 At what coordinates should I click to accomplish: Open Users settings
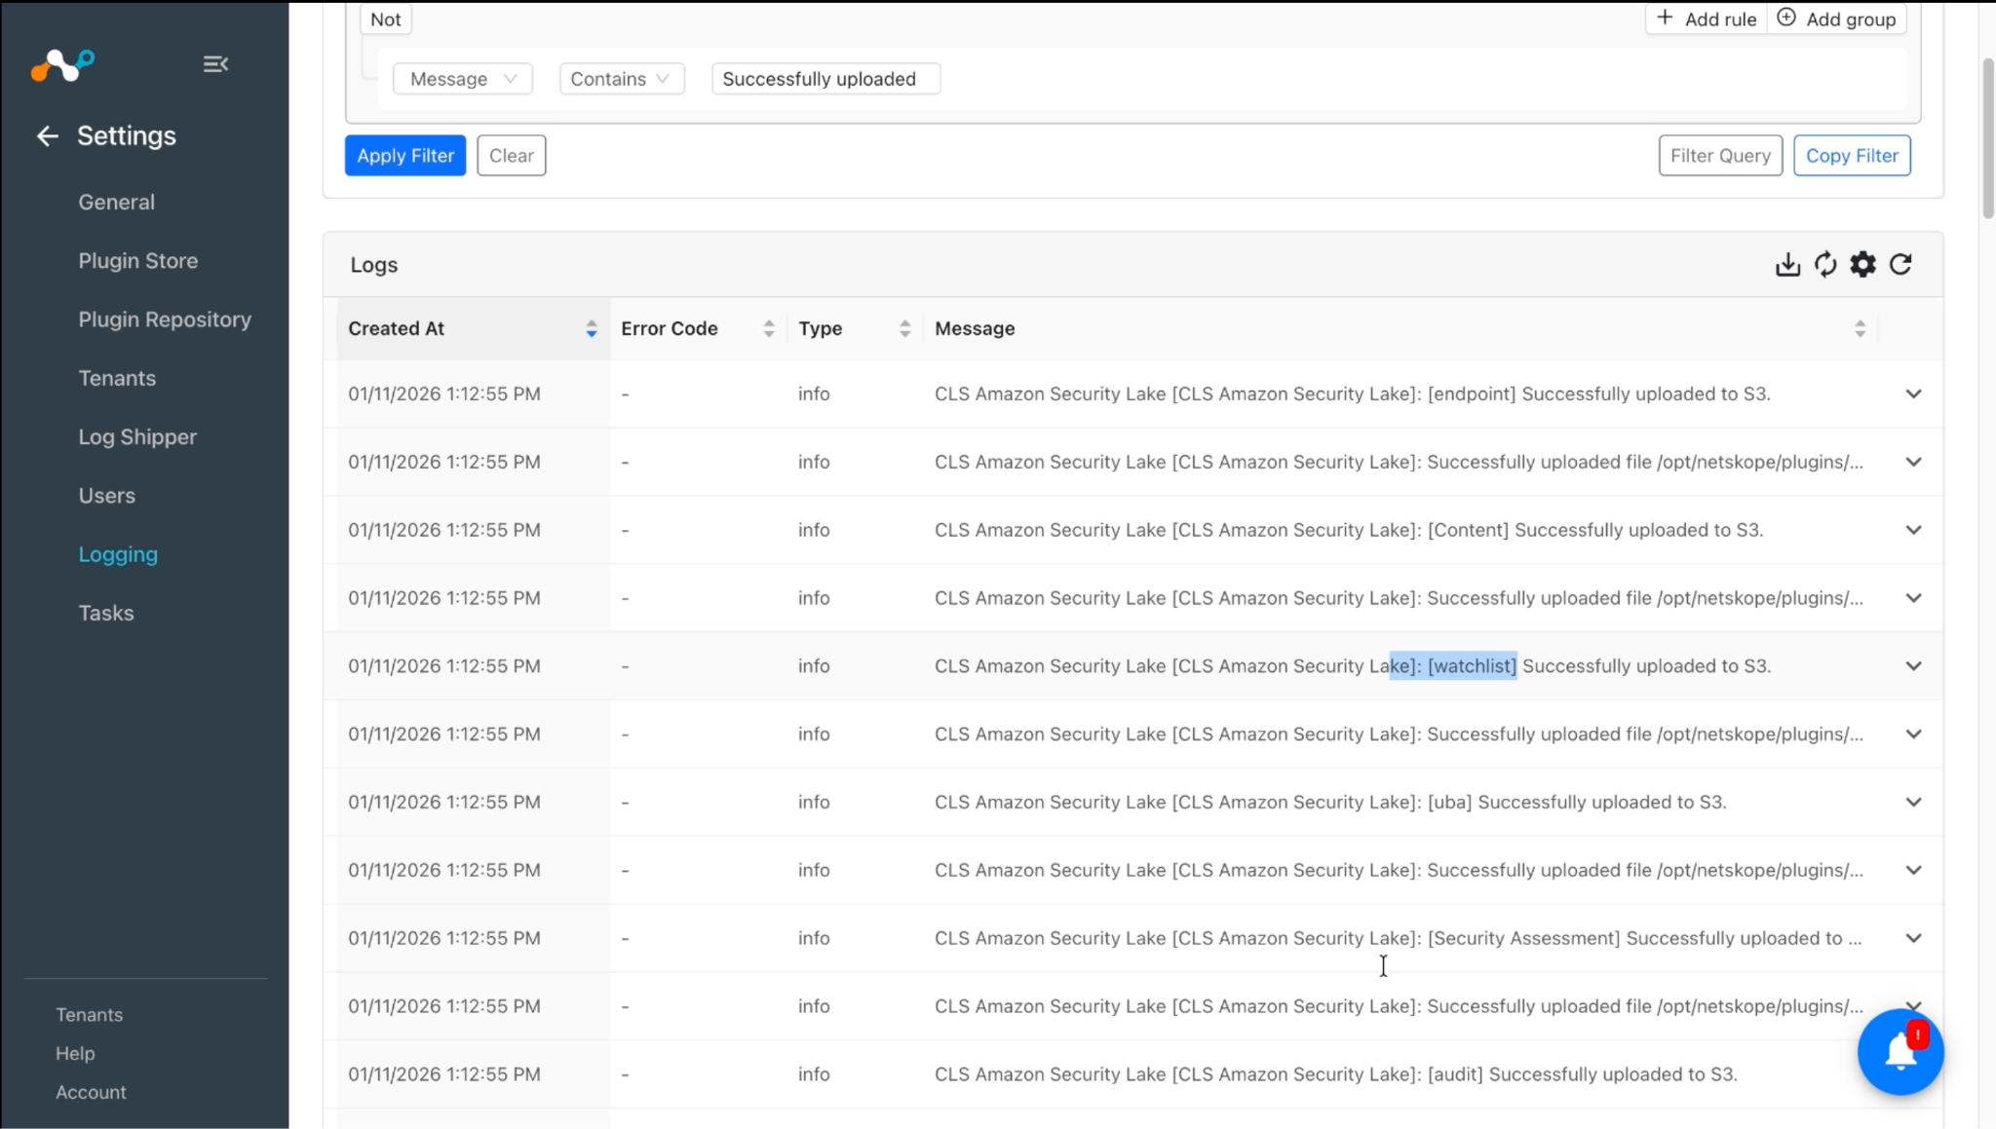point(107,496)
